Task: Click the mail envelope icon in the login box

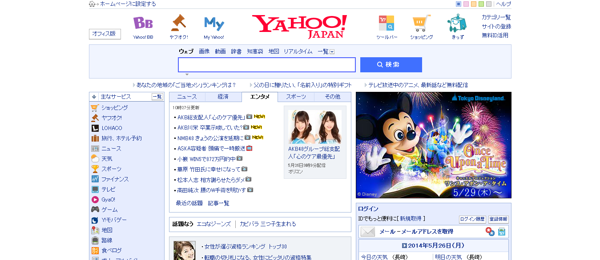Action: point(368,232)
